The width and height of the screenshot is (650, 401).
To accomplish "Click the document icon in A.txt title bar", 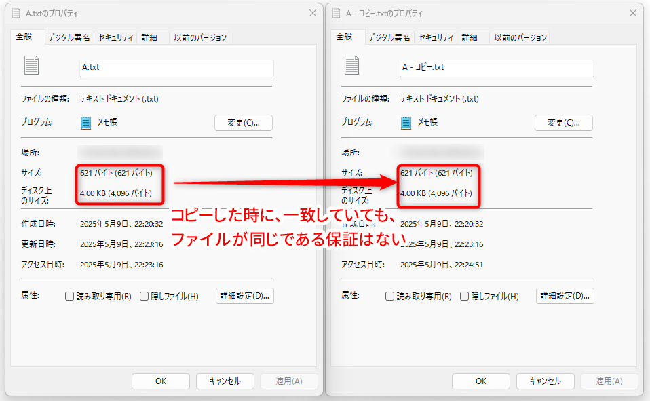I will tap(16, 14).
